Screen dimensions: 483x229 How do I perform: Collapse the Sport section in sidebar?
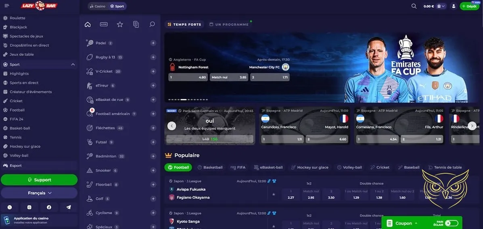pyautogui.click(x=73, y=65)
